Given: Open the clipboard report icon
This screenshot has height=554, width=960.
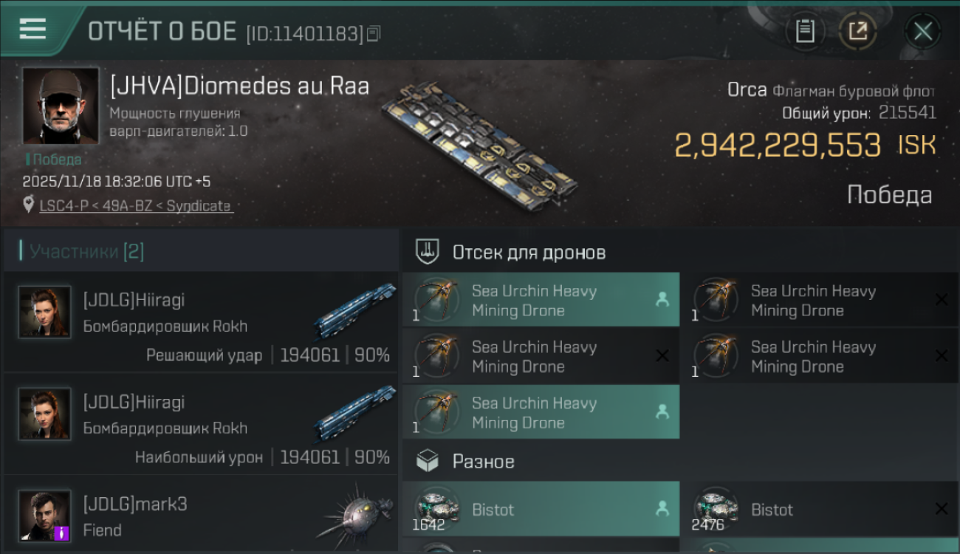Looking at the screenshot, I should point(805,32).
